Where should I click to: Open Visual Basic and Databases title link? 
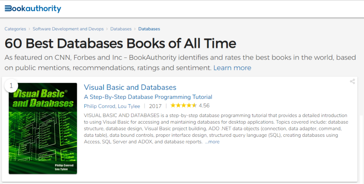click(130, 87)
